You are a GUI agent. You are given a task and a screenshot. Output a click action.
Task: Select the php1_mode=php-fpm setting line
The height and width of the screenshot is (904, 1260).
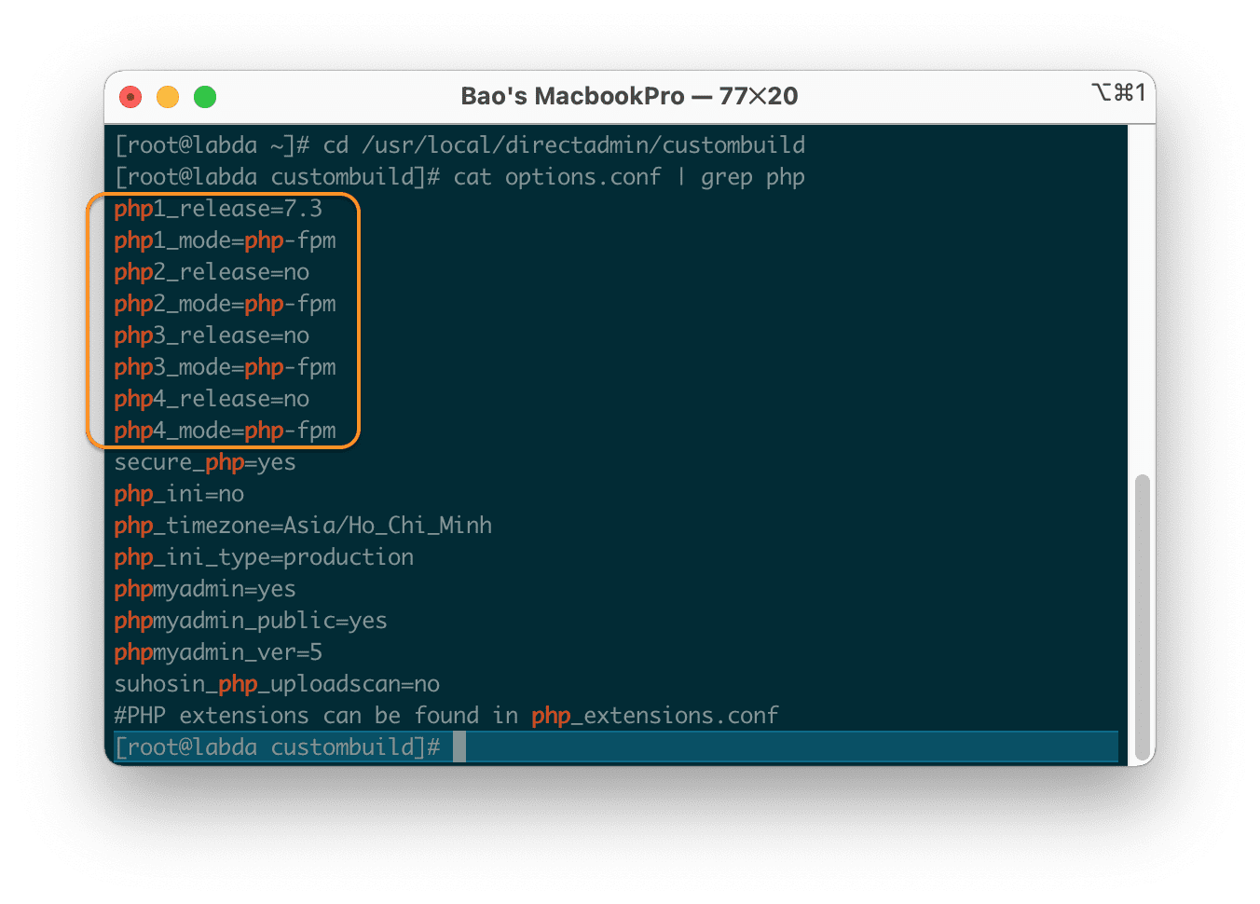(225, 240)
